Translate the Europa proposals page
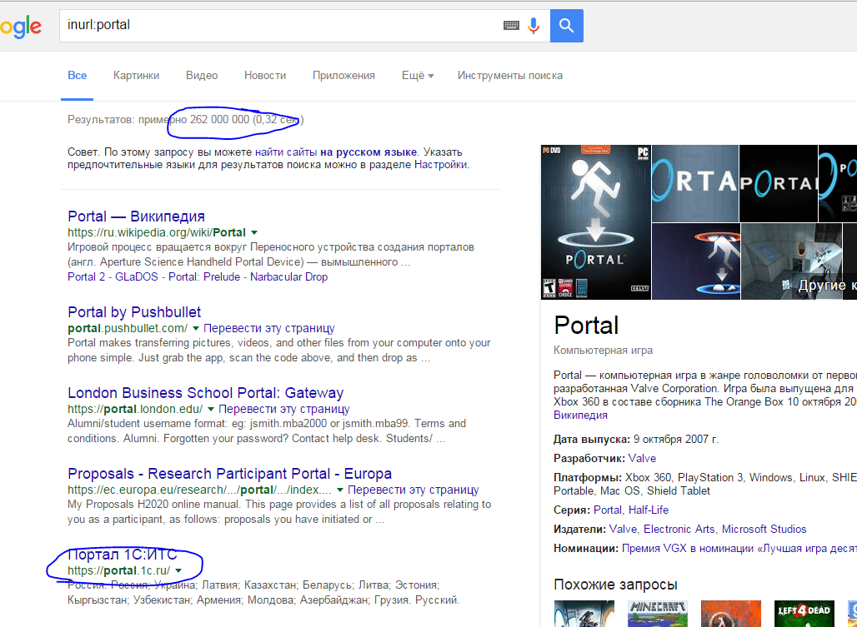 [x=413, y=490]
